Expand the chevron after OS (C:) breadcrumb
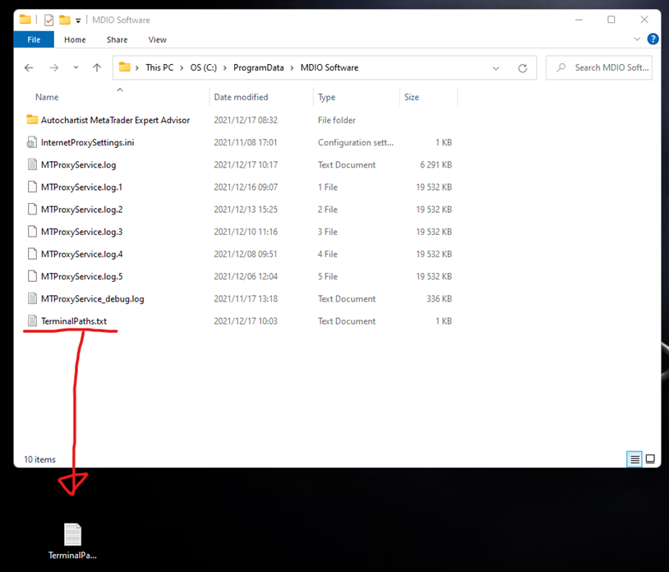The image size is (669, 572). (225, 68)
